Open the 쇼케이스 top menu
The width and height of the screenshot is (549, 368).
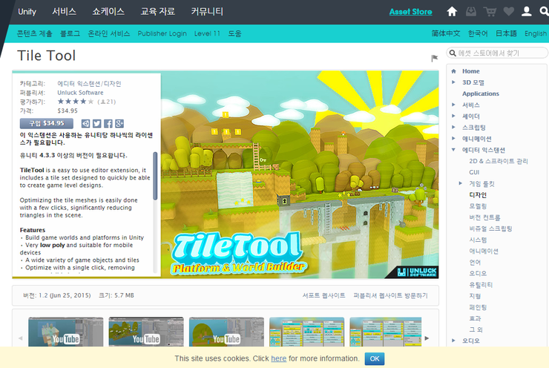tap(108, 12)
